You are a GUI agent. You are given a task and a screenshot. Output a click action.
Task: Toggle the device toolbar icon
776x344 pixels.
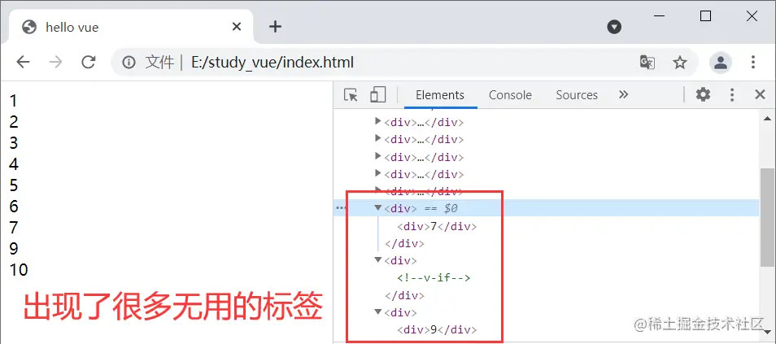tap(377, 94)
